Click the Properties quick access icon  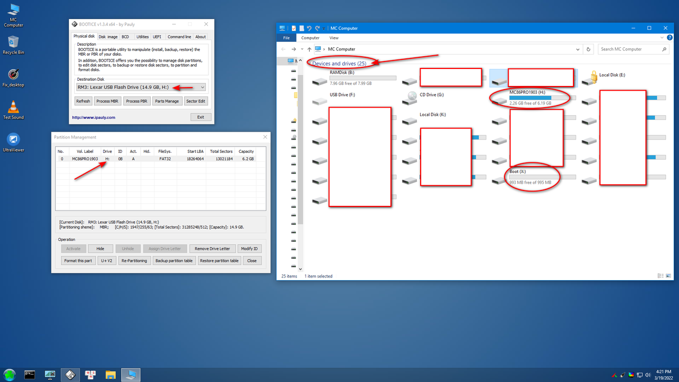pyautogui.click(x=293, y=28)
